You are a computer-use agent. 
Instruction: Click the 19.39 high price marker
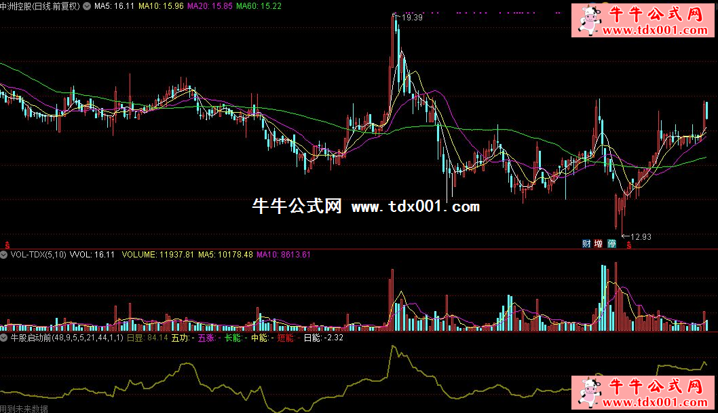pos(411,17)
